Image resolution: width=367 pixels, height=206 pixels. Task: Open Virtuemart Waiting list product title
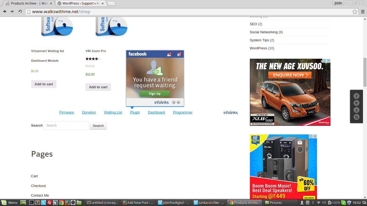[x=48, y=56]
